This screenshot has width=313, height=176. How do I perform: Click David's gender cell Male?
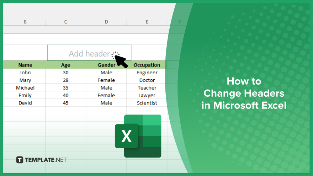click(x=106, y=103)
